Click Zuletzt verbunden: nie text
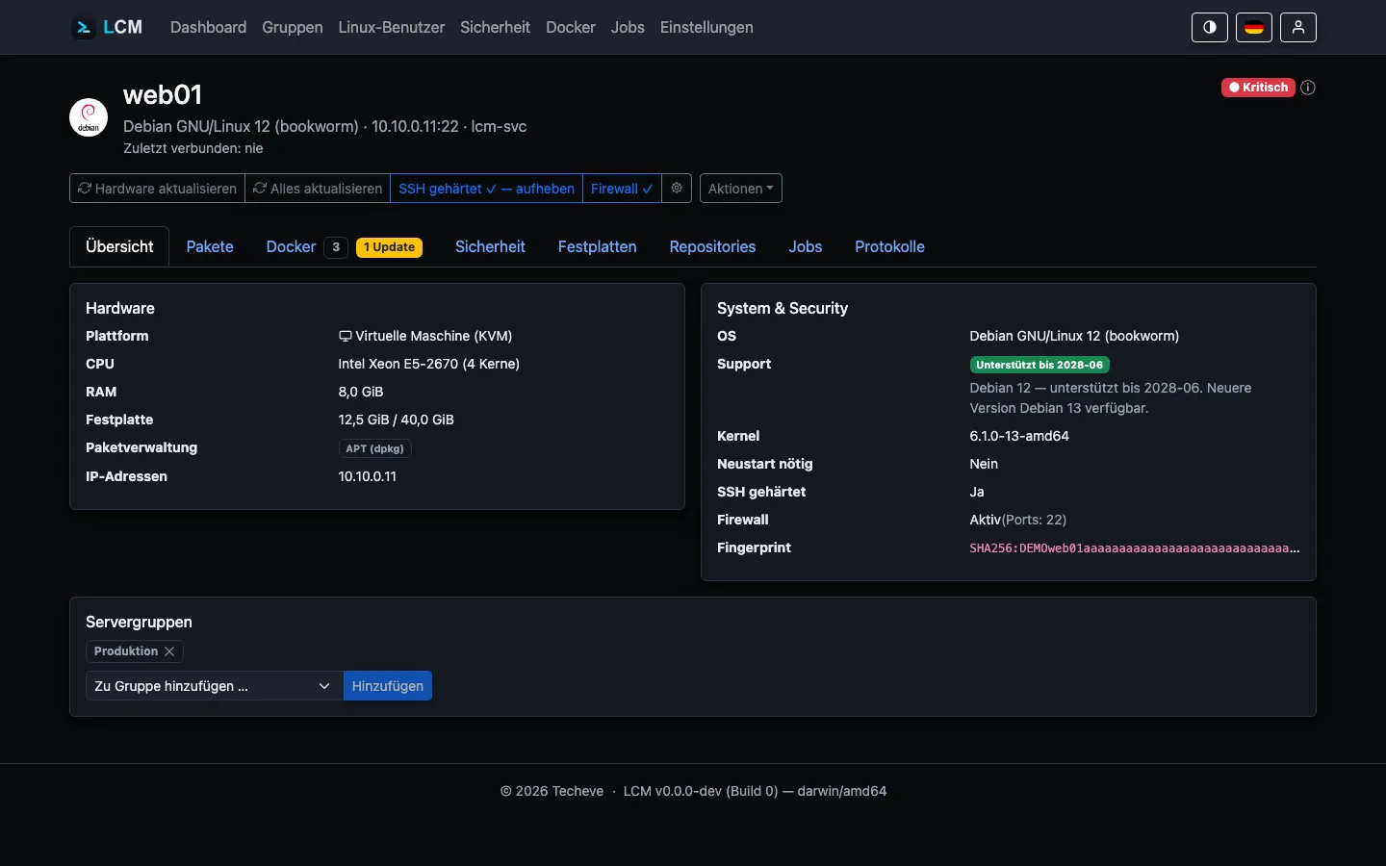The width and height of the screenshot is (1386, 866). tap(192, 148)
